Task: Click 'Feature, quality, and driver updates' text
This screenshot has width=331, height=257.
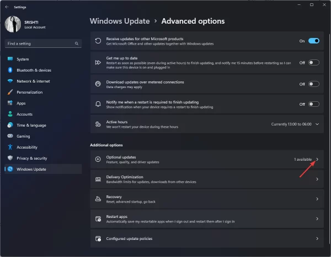Action: (132, 162)
